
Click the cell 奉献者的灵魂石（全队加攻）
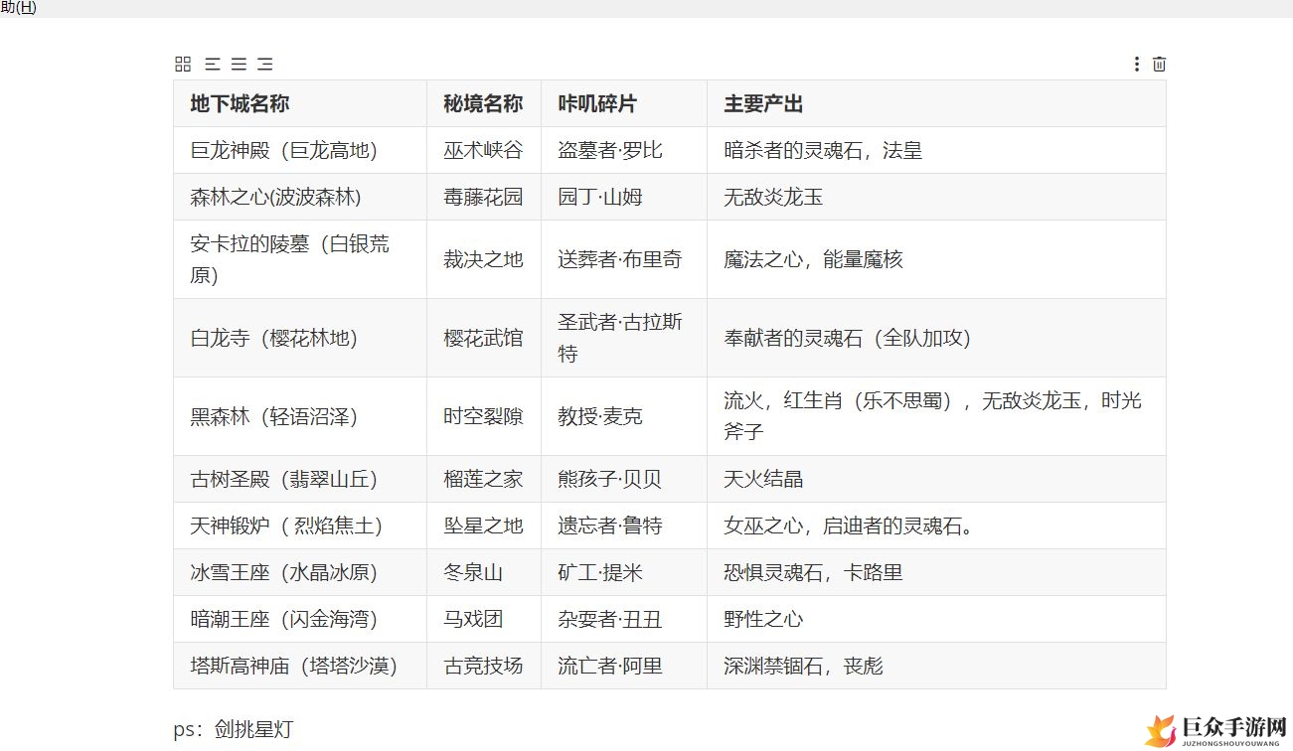(x=936, y=338)
